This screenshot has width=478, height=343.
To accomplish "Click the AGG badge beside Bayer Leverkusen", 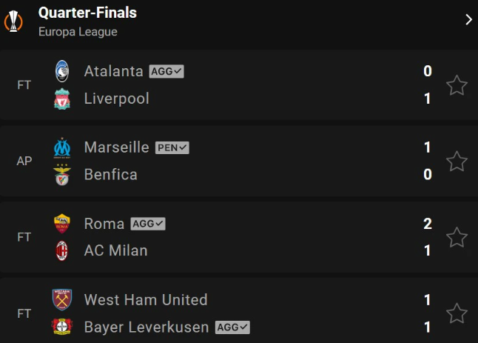I will click(x=232, y=327).
